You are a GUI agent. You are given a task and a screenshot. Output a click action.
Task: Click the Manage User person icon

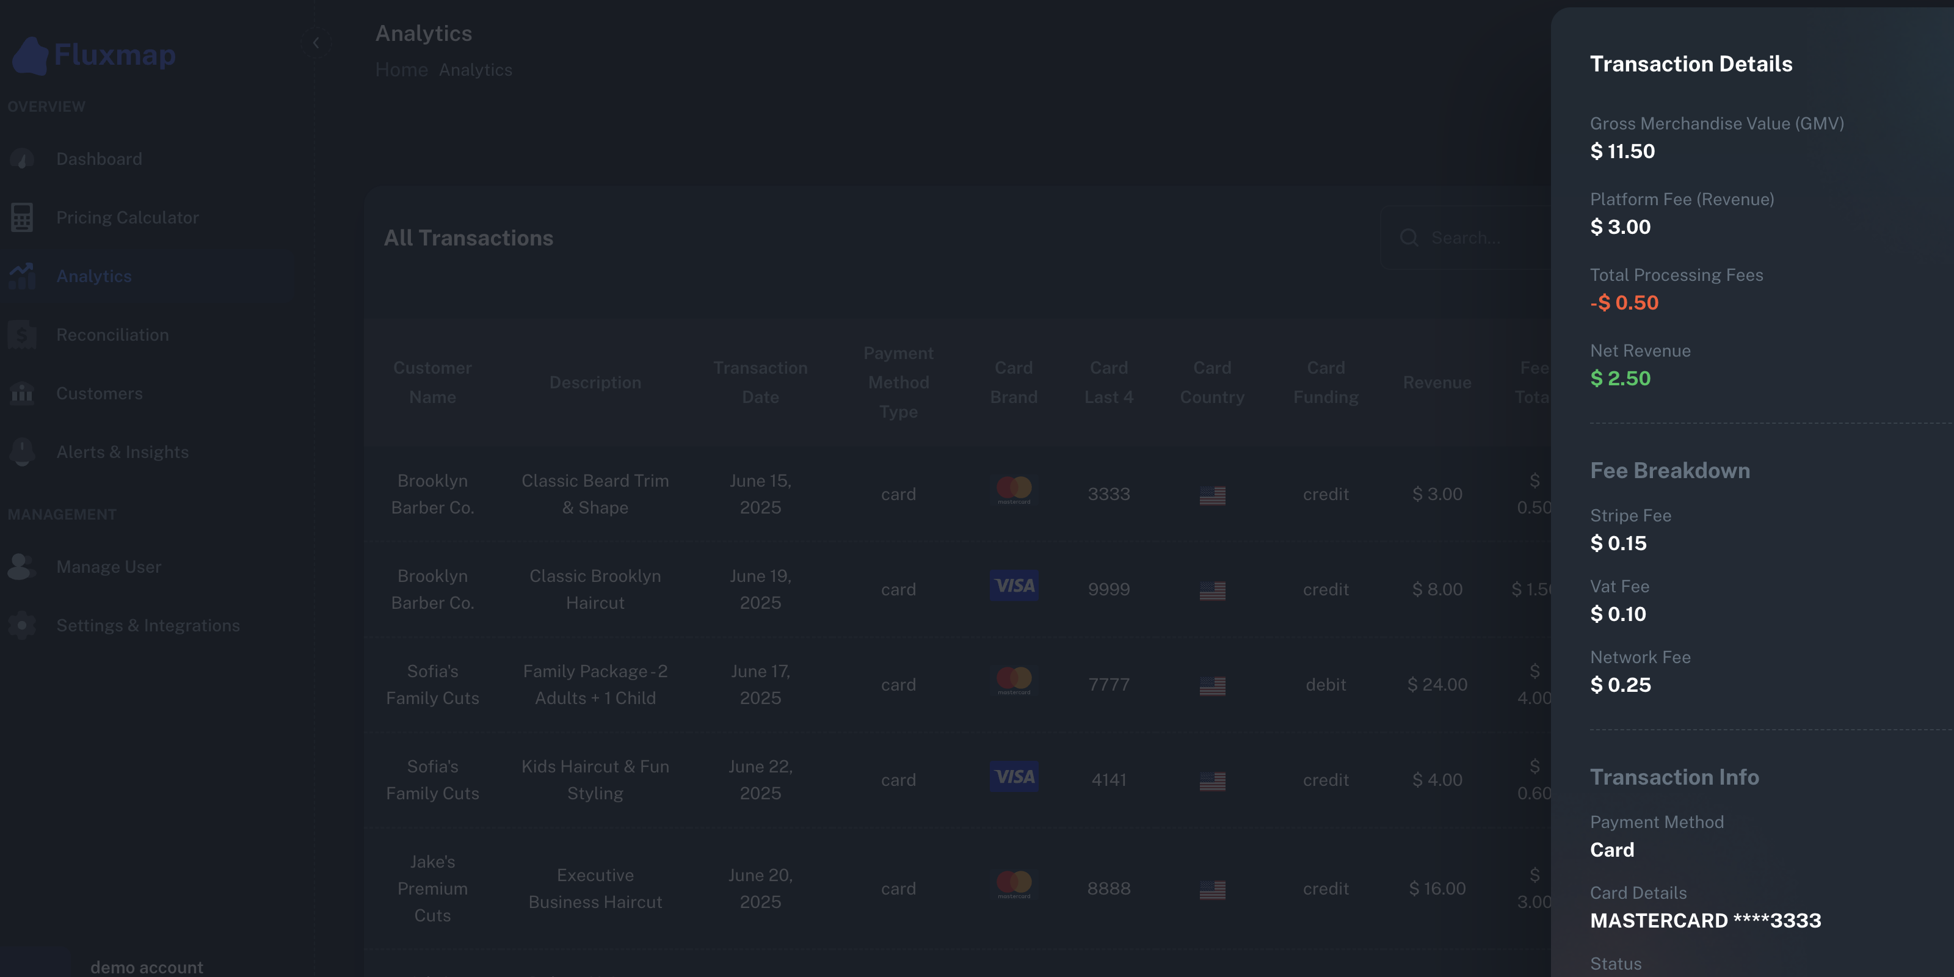click(21, 567)
